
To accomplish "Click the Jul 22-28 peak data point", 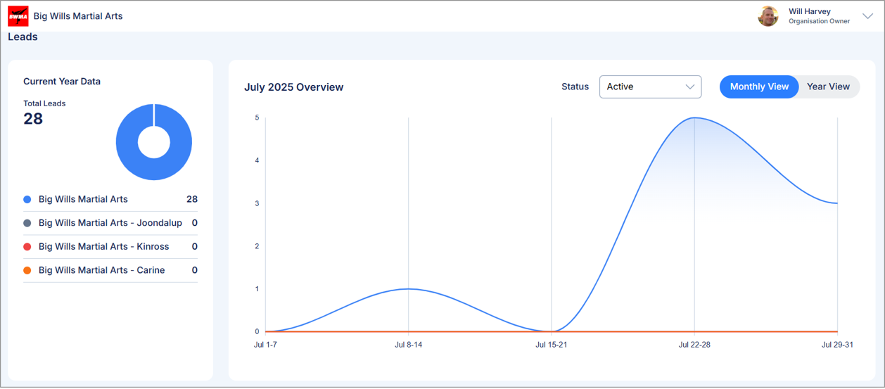I will click(694, 118).
